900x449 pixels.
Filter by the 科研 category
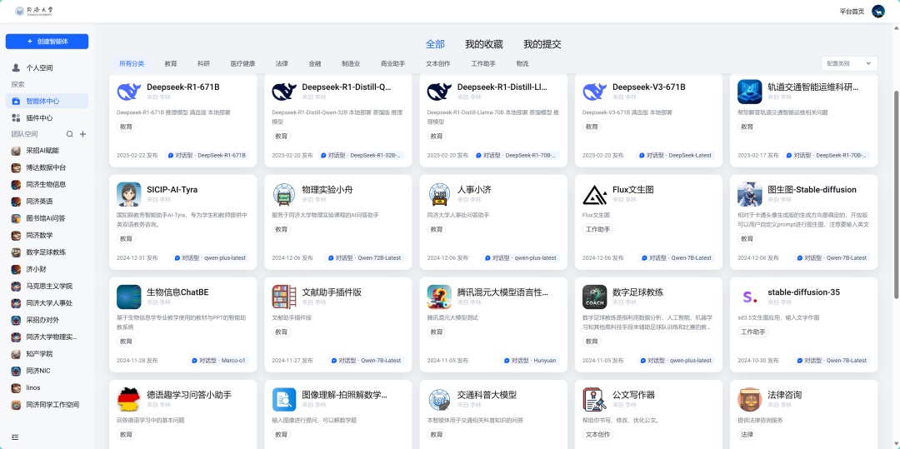point(203,63)
